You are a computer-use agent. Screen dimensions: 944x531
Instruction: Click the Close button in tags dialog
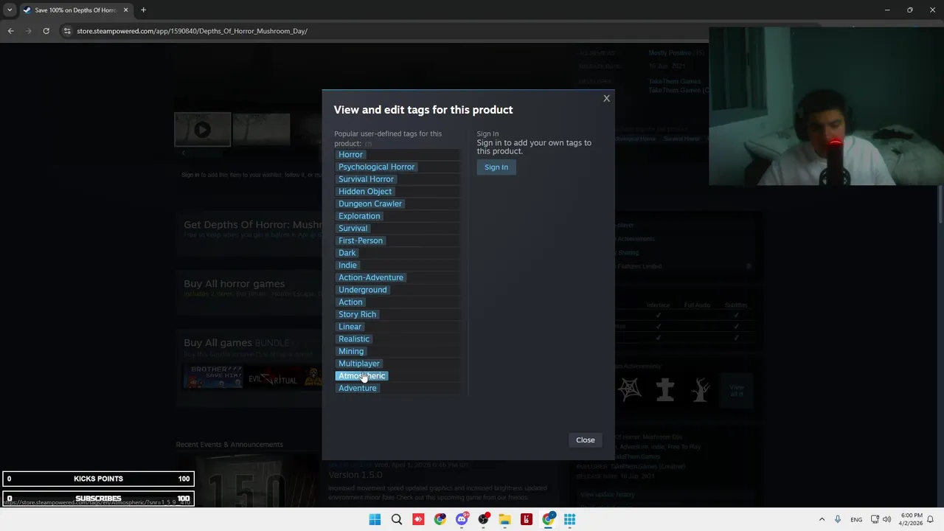pyautogui.click(x=585, y=440)
